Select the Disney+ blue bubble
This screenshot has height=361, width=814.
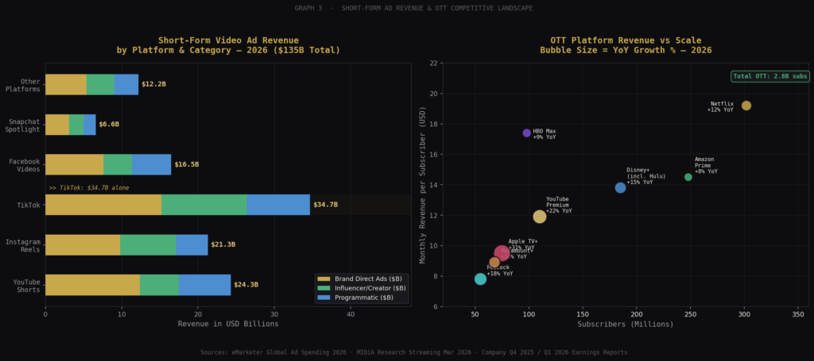620,187
